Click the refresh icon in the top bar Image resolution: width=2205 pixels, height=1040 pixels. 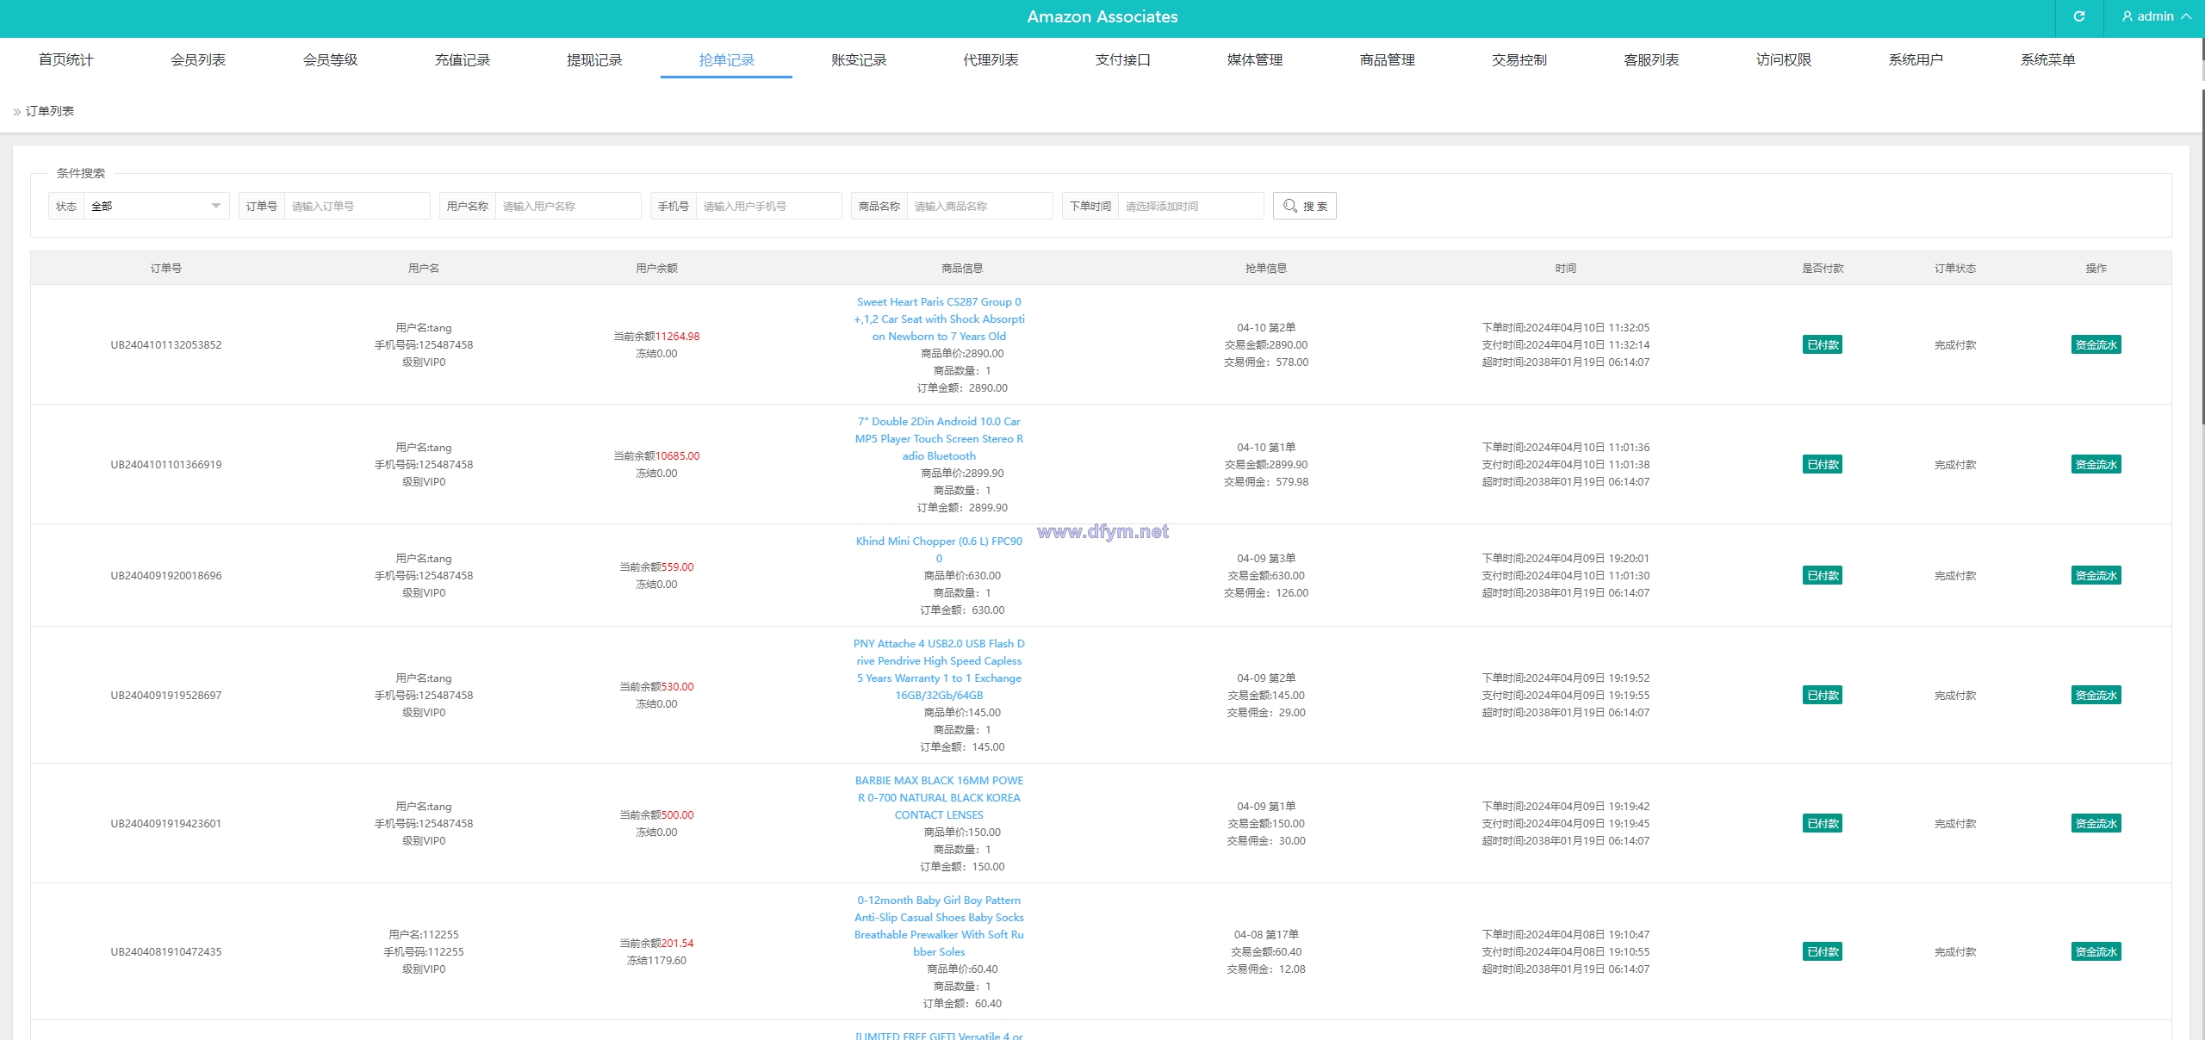2078,16
